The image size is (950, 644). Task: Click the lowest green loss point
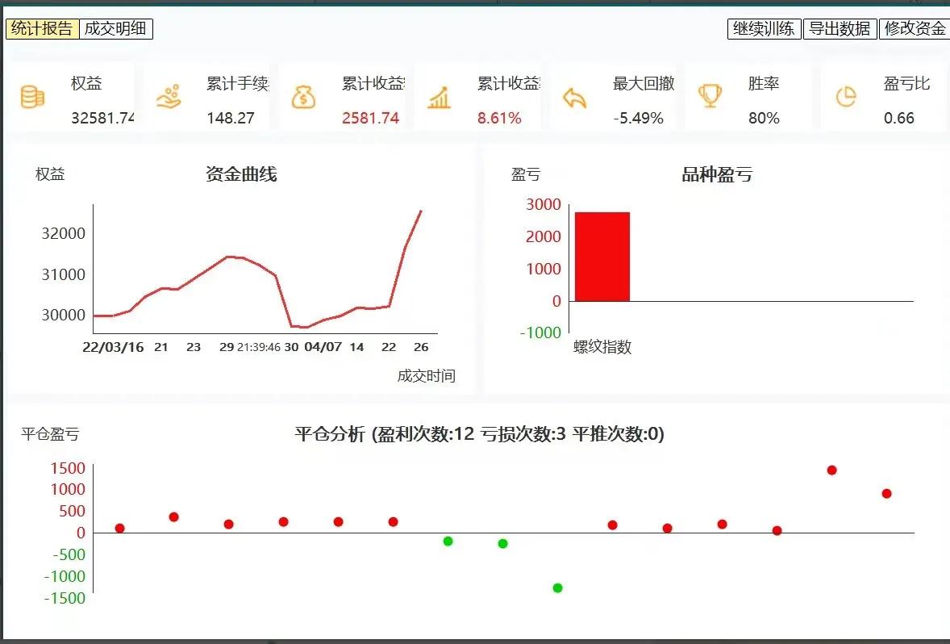coord(556,588)
